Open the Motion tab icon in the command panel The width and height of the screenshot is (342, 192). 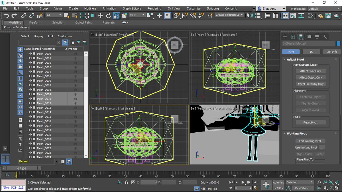click(309, 37)
